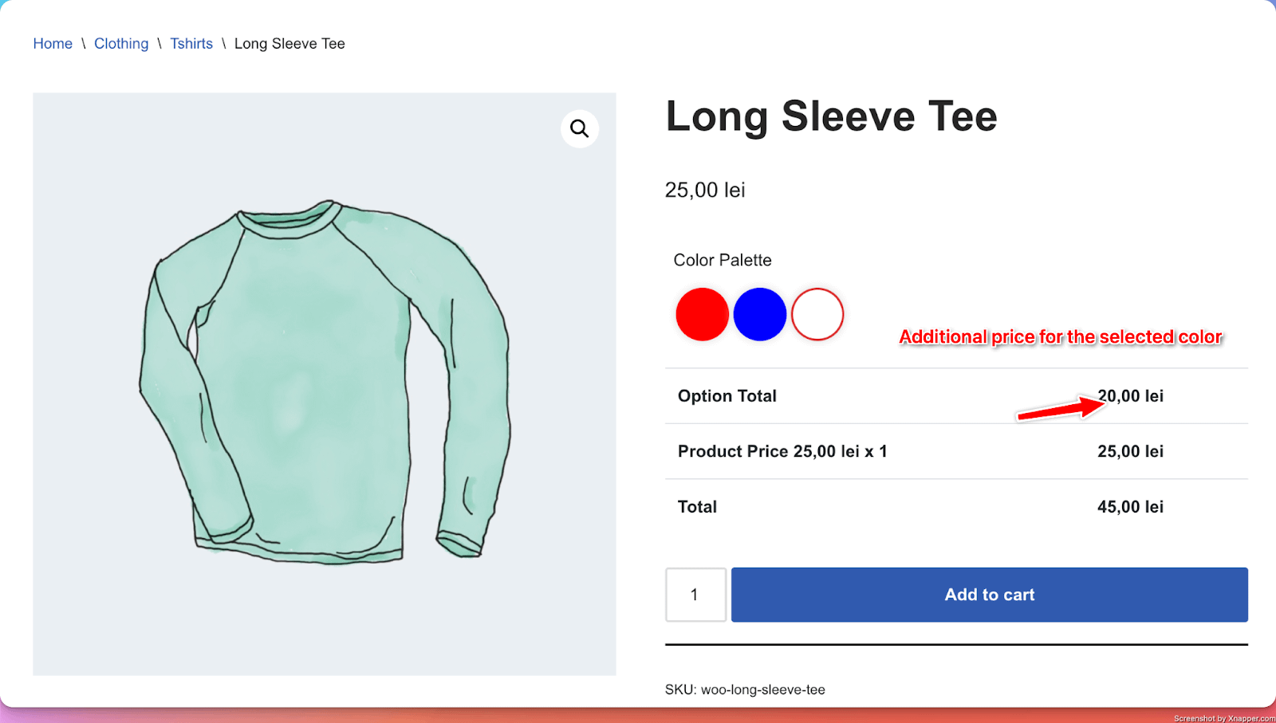Click the current Long Sleeve Tee breadcrumb
Image resolution: width=1276 pixels, height=723 pixels.
pyautogui.click(x=289, y=44)
